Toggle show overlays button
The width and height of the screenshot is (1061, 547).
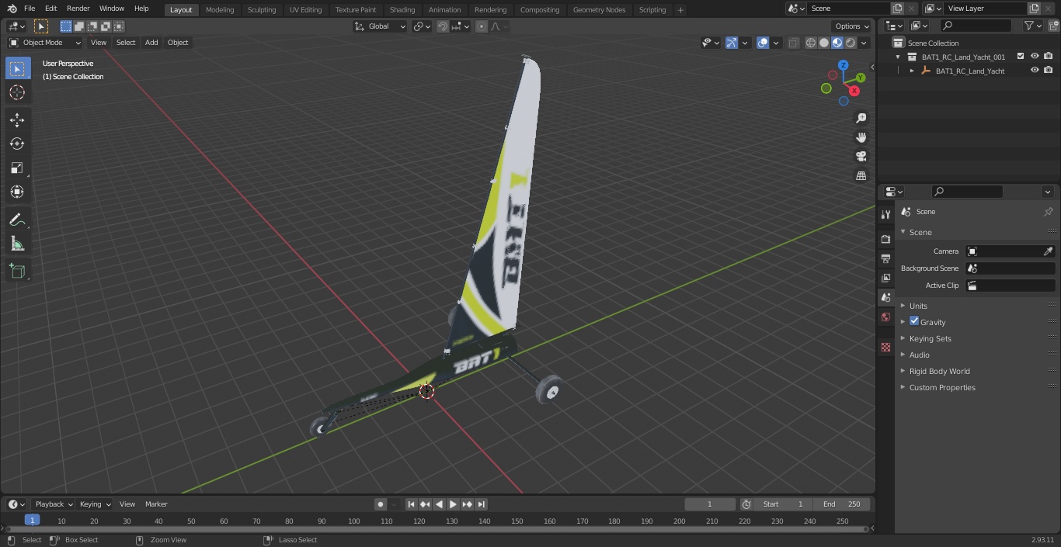pos(763,43)
